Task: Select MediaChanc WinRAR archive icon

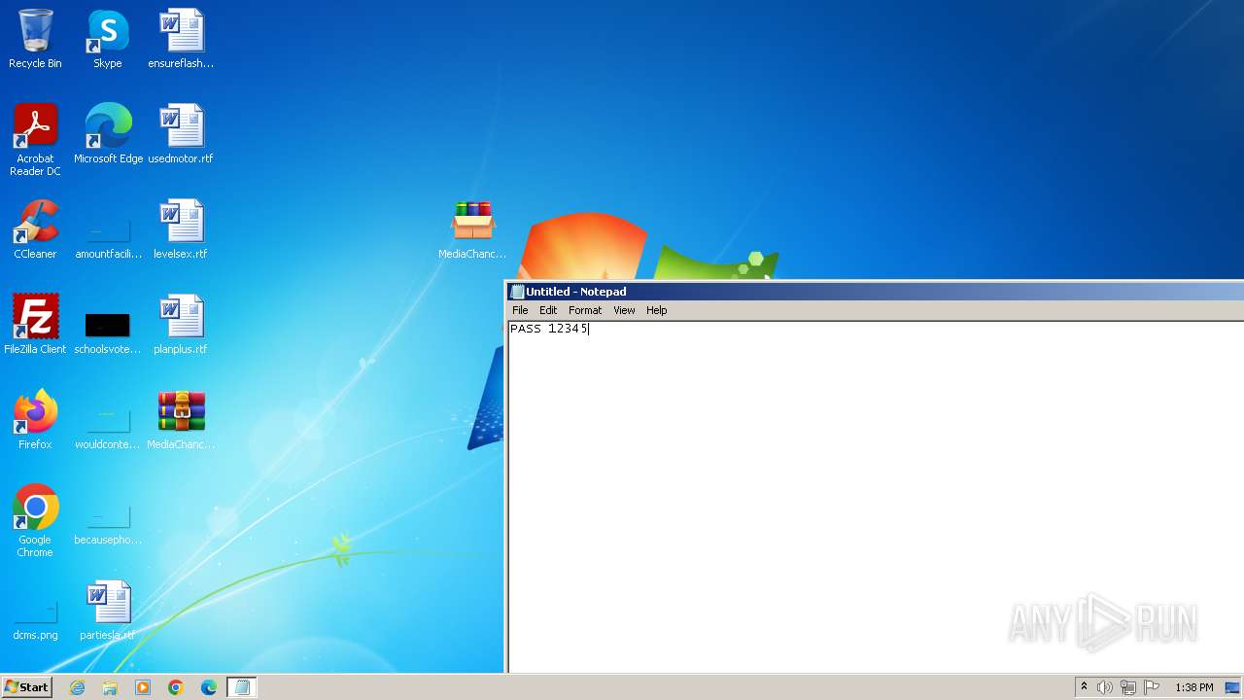Action: pos(181,420)
